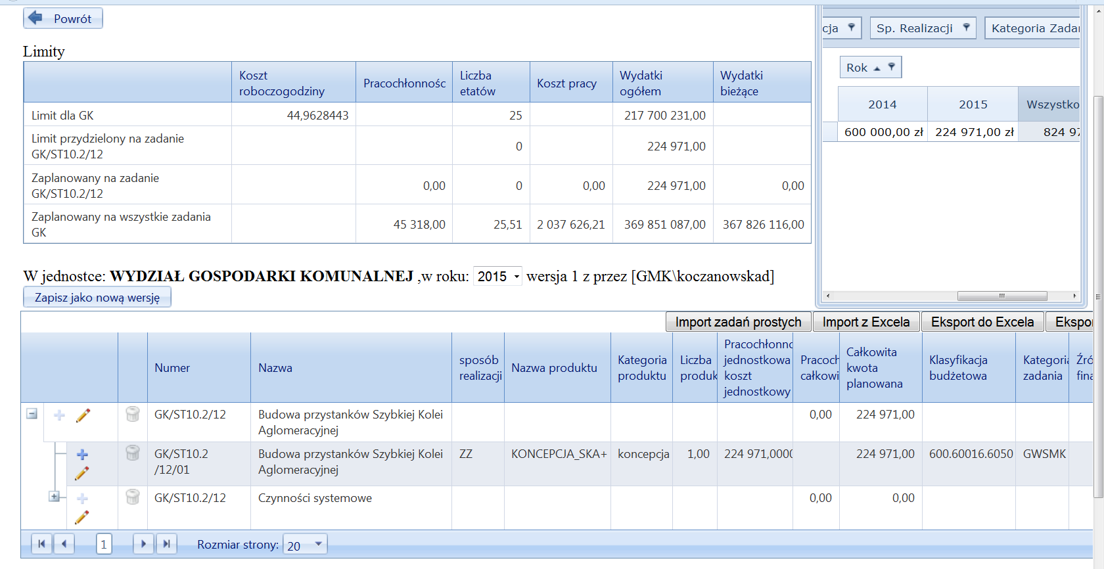
Task: Open Sp. Realizacji filter
Action: point(923,28)
